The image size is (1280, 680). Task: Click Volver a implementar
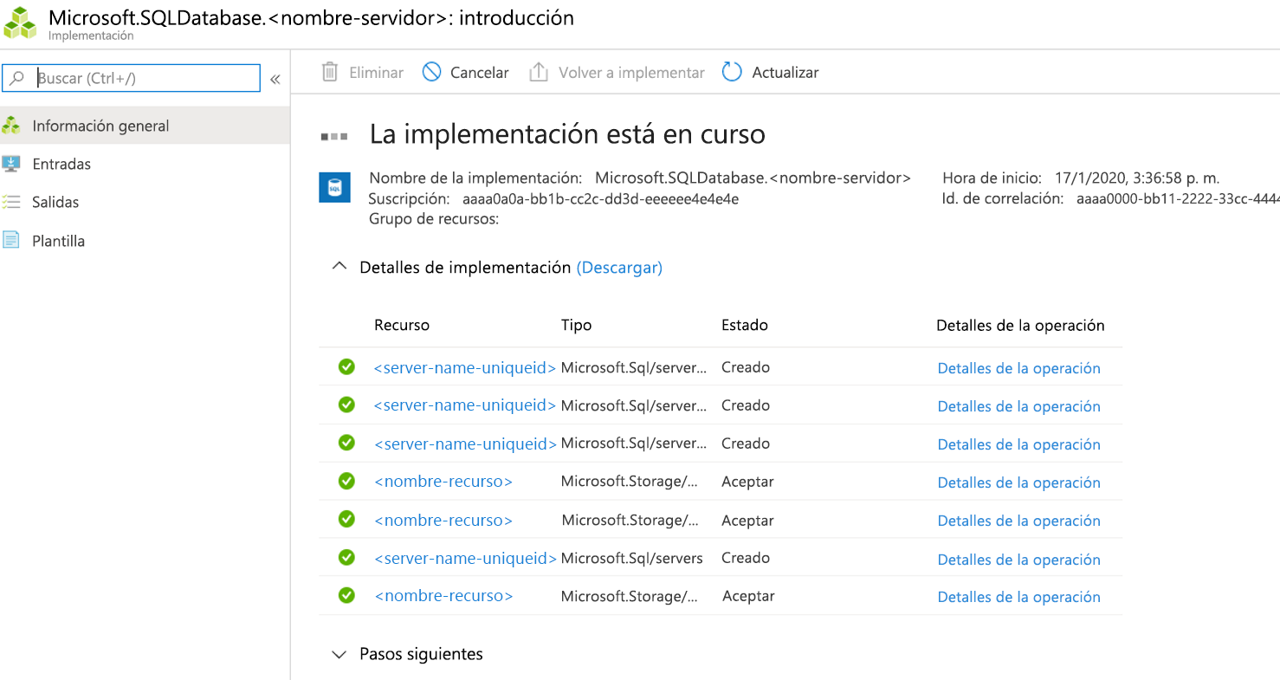coord(617,73)
